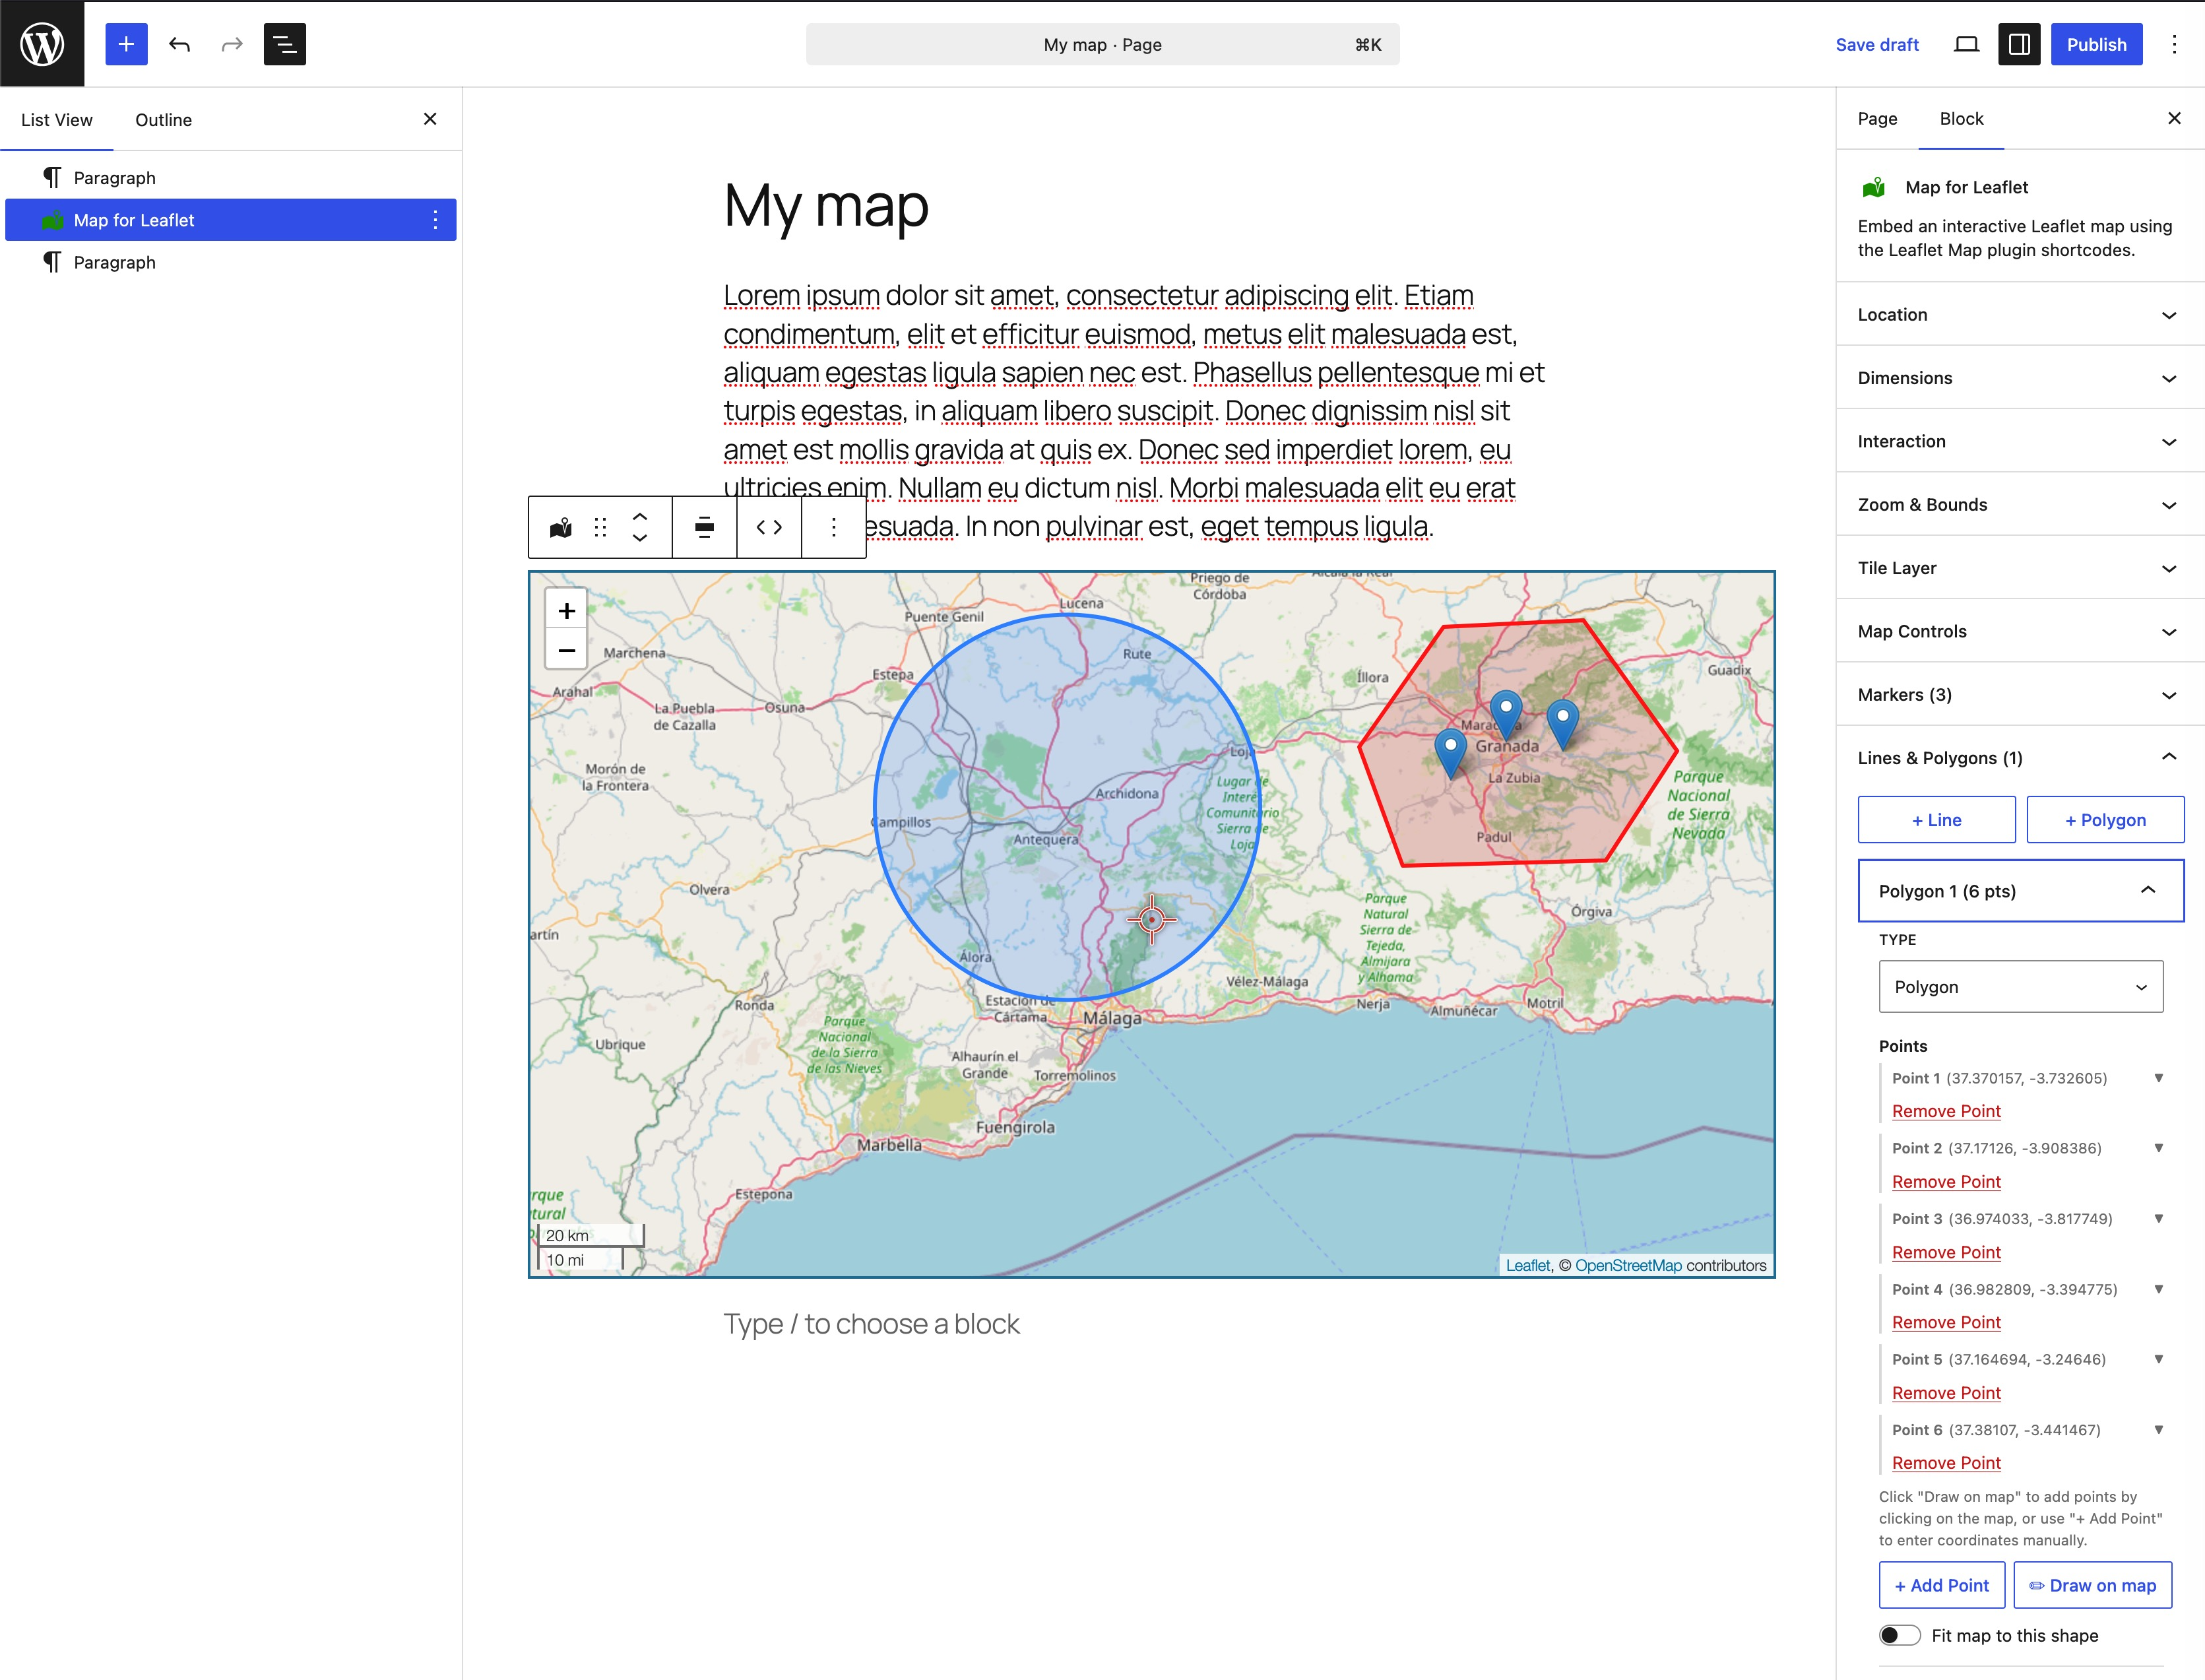Open the block alignment control
The width and height of the screenshot is (2205, 1680).
click(x=704, y=527)
